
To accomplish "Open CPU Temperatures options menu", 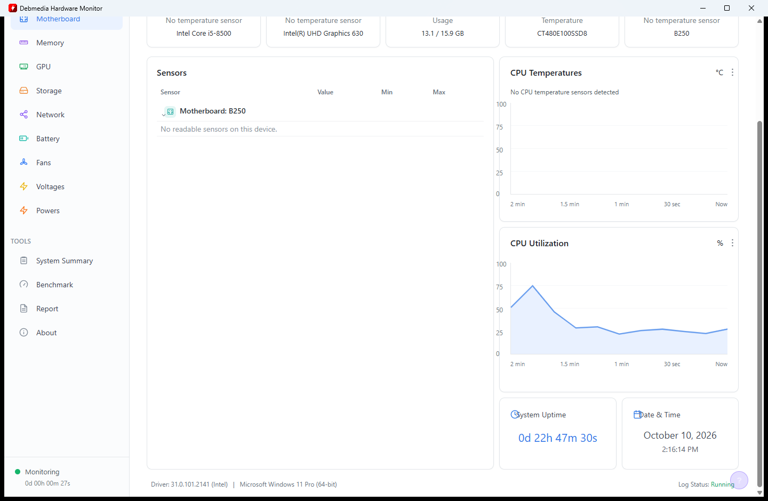I will coord(732,72).
